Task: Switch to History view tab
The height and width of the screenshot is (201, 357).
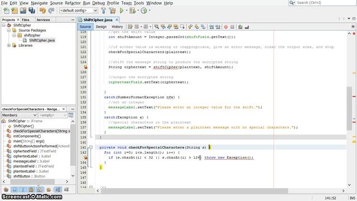Action: click(x=117, y=27)
